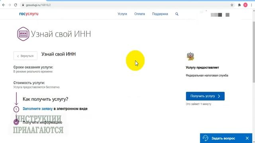Click the Стоимость услуги label
Image resolution: width=255 pixels, height=143 pixels.
[29, 83]
